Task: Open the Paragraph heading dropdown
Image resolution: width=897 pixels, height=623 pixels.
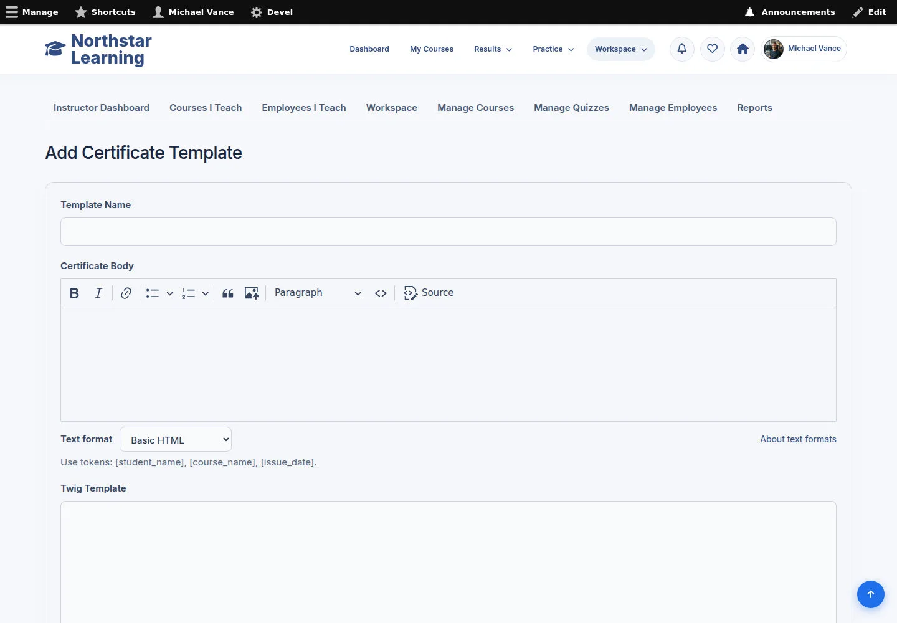Action: point(318,293)
